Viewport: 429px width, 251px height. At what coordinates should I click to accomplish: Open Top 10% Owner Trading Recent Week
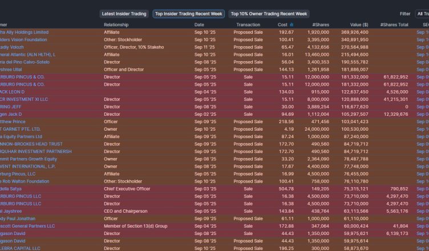(x=269, y=14)
